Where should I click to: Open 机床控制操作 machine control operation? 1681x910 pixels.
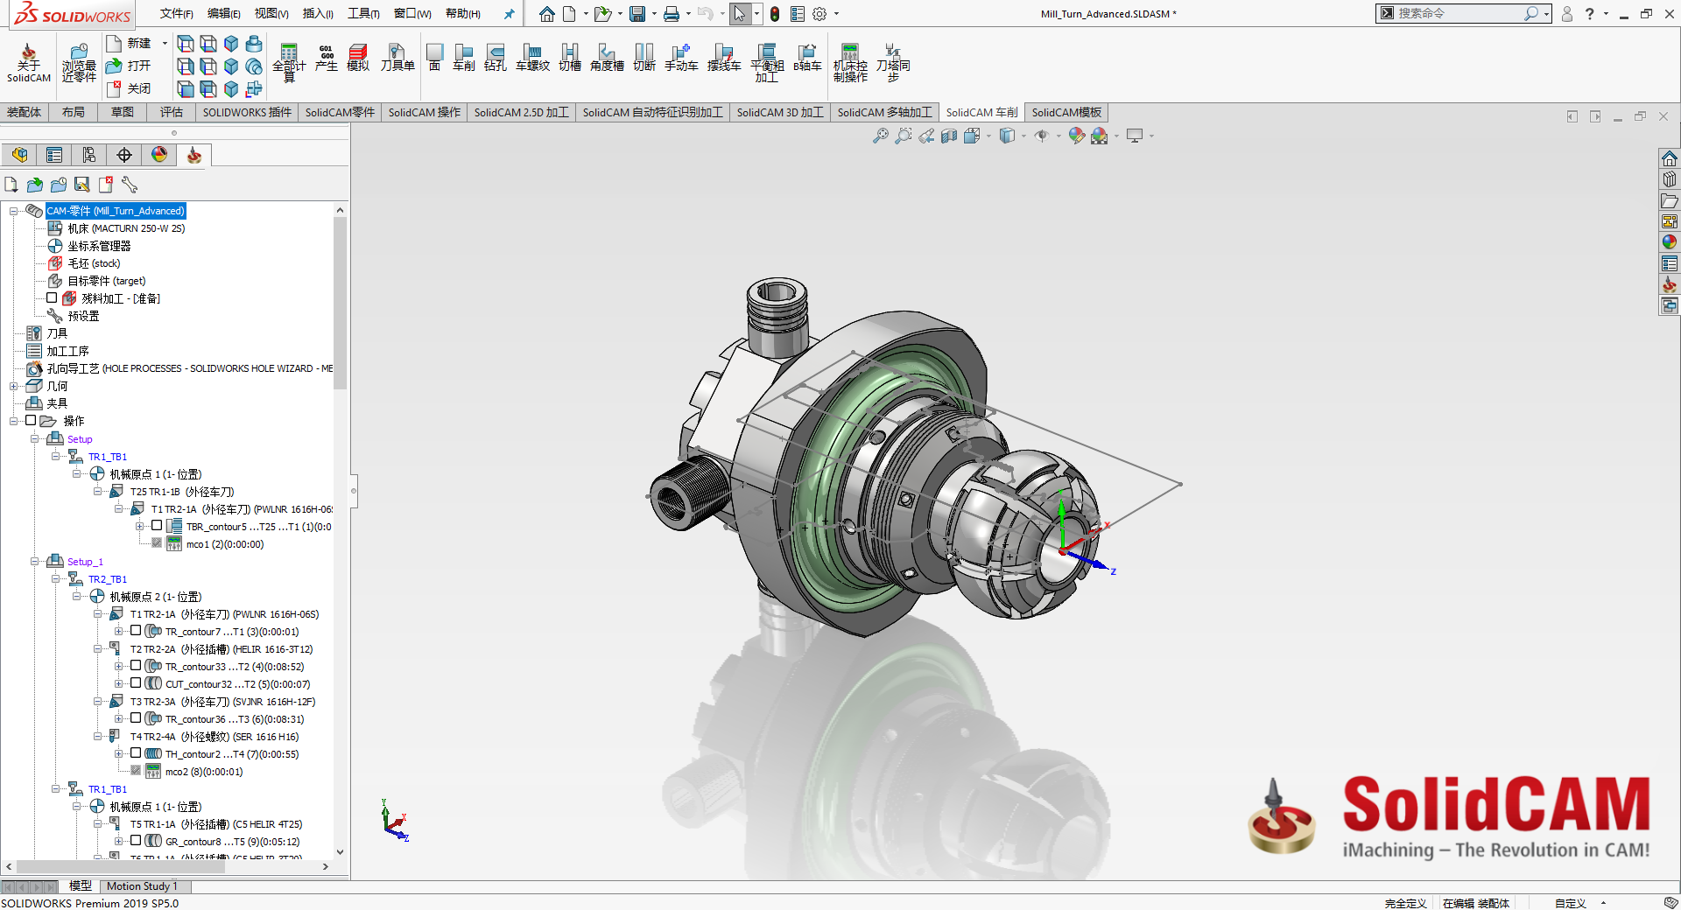[x=850, y=63]
